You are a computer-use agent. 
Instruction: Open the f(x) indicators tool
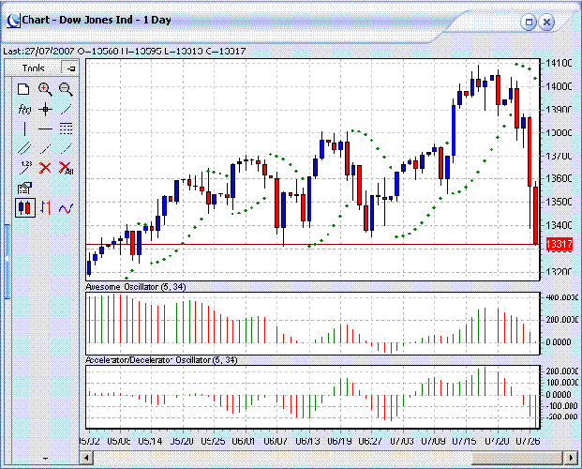tap(24, 109)
